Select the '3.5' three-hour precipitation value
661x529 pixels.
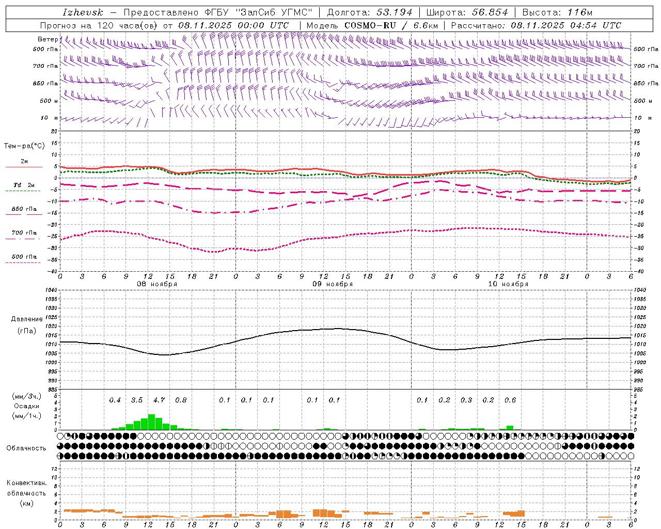click(137, 400)
